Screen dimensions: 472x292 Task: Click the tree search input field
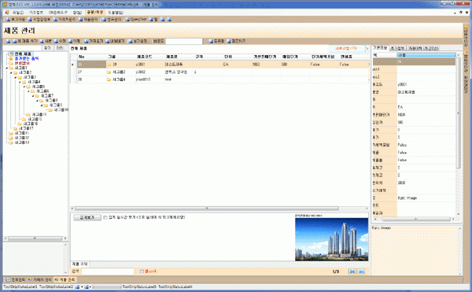[22, 48]
